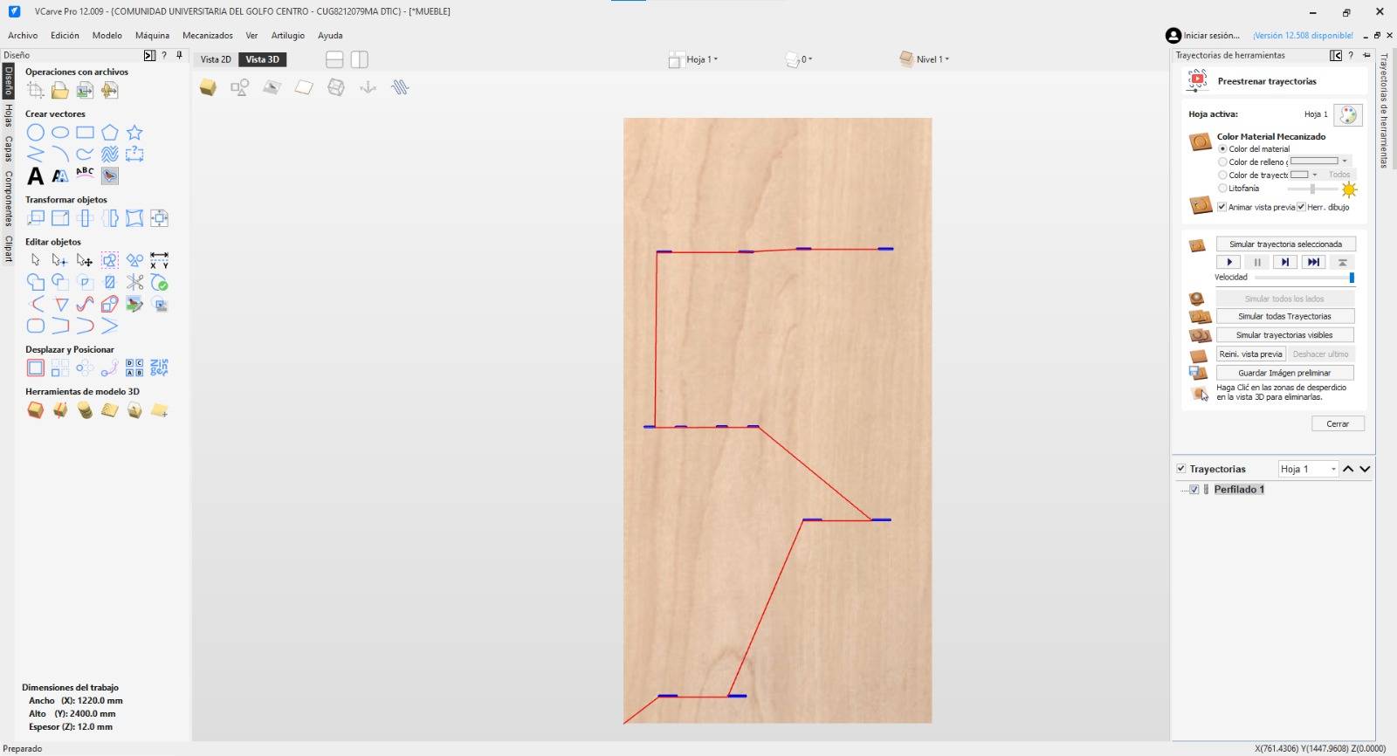Select the offset vectors red square icon
1397x756 pixels.
[35, 368]
